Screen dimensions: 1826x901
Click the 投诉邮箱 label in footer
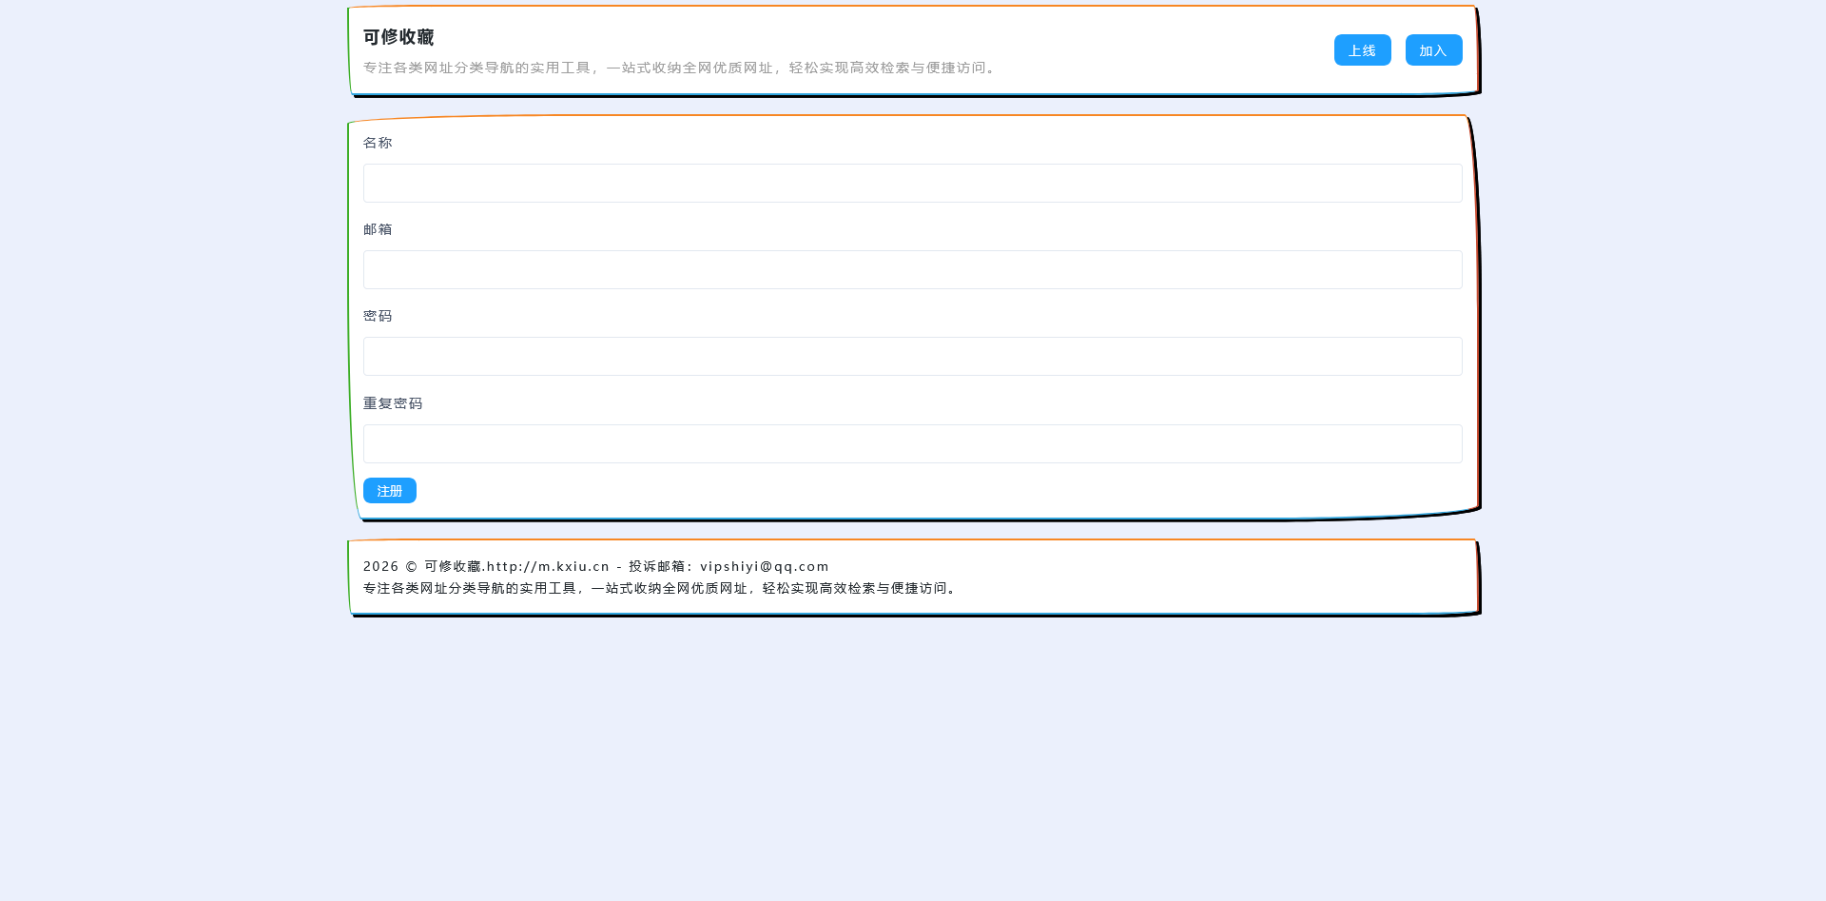click(660, 565)
